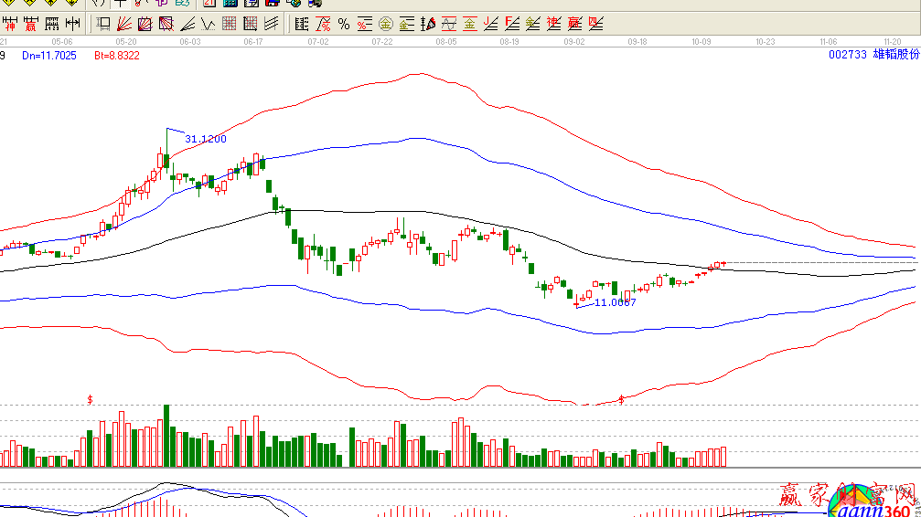Select the three parallel lines tool icon
Viewport: 921px width, 517px height.
click(270, 24)
